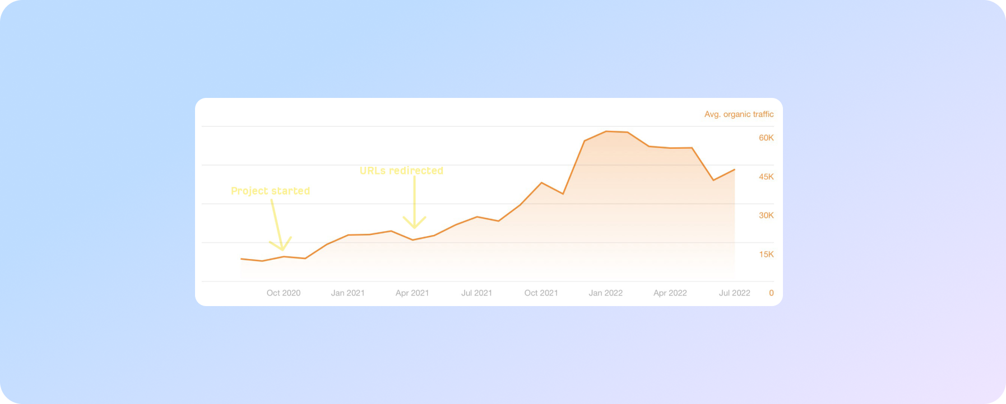Viewport: 1006px width, 404px height.
Task: Select Jan 2021 on the time axis
Action: [x=347, y=293]
